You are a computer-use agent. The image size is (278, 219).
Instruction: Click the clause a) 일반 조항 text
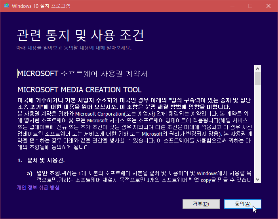44,173
